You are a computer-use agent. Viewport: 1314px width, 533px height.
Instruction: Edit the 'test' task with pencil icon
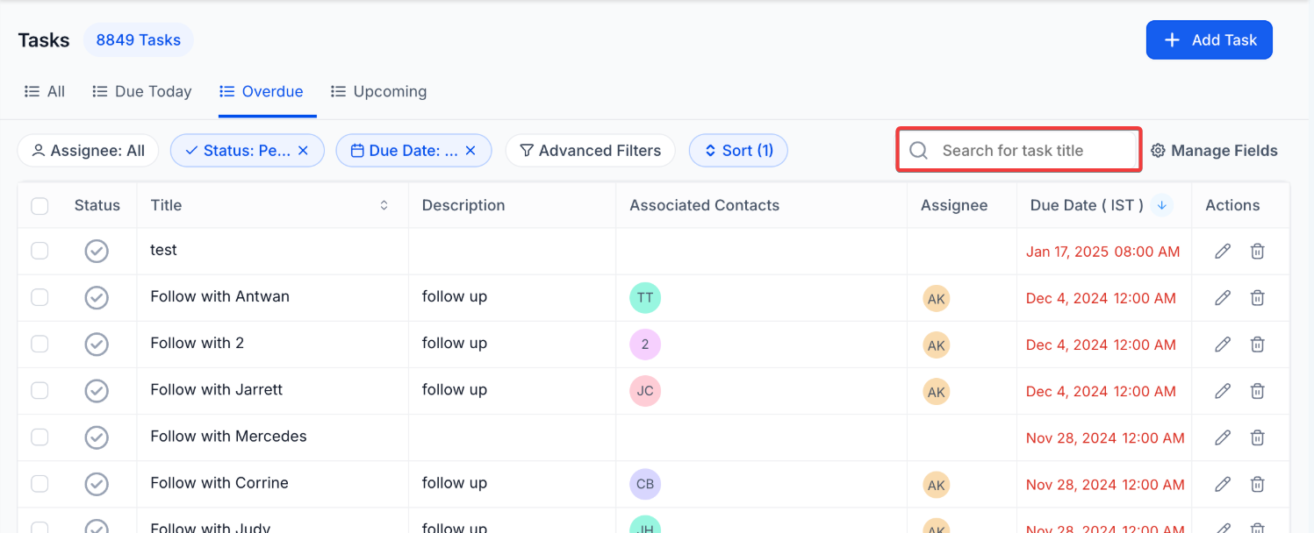1222,252
